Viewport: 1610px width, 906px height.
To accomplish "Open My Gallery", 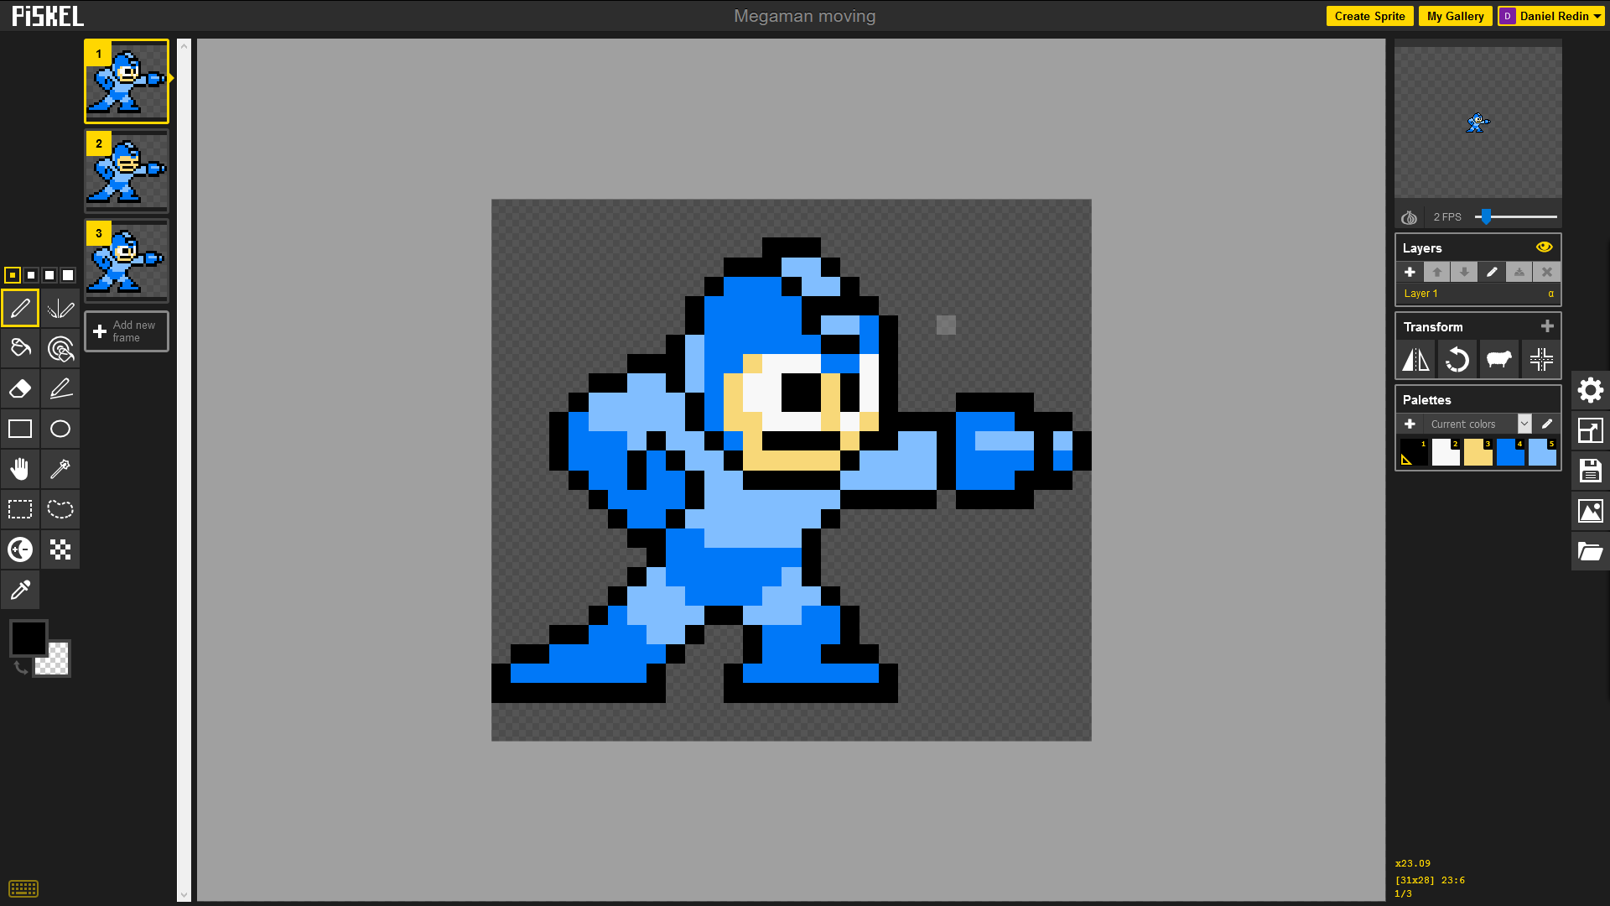I will [1455, 16].
